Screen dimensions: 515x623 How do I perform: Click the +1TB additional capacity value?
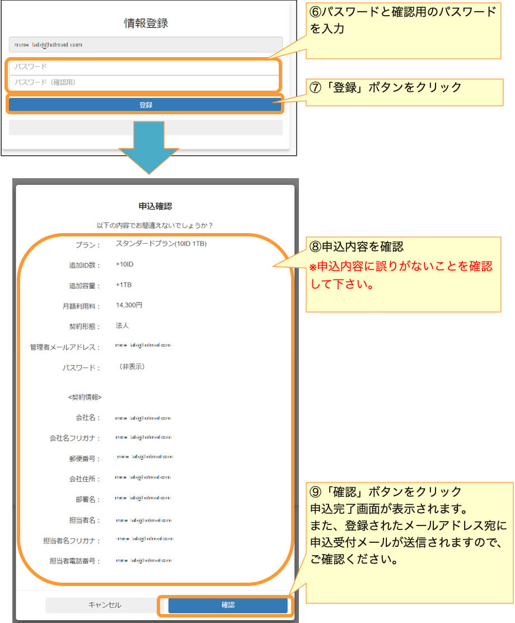tap(124, 285)
